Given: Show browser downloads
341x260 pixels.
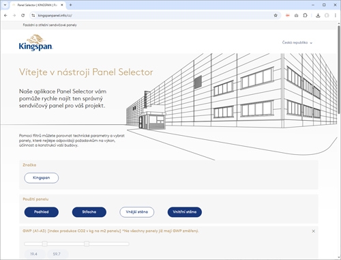Looking at the screenshot, I should pyautogui.click(x=318, y=16).
